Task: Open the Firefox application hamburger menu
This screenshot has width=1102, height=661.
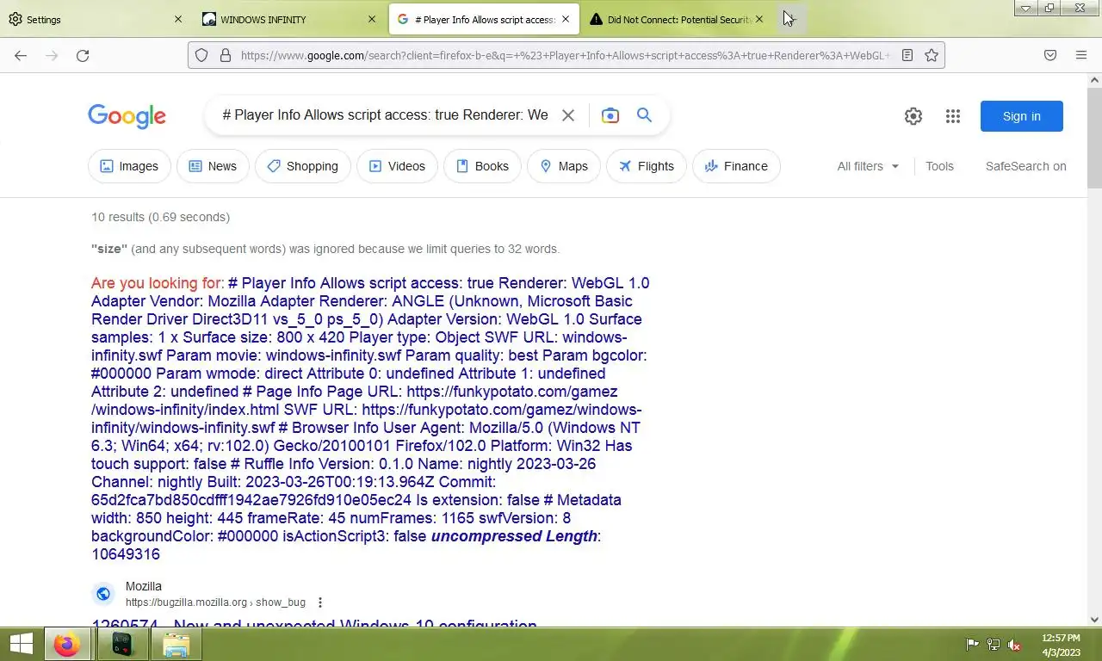Action: tap(1081, 55)
